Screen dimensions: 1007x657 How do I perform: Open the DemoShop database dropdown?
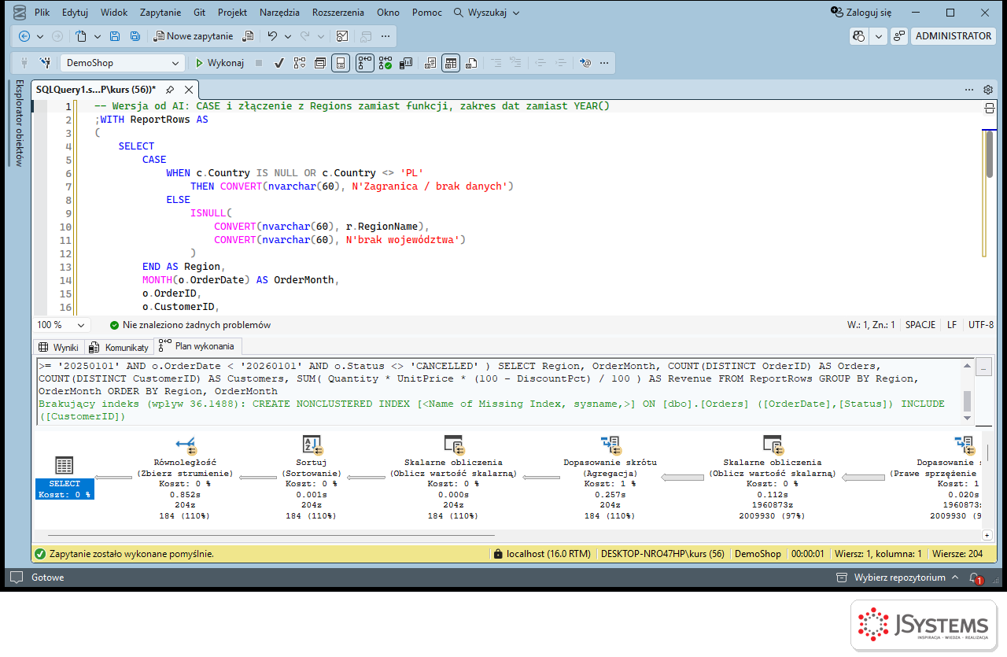123,63
